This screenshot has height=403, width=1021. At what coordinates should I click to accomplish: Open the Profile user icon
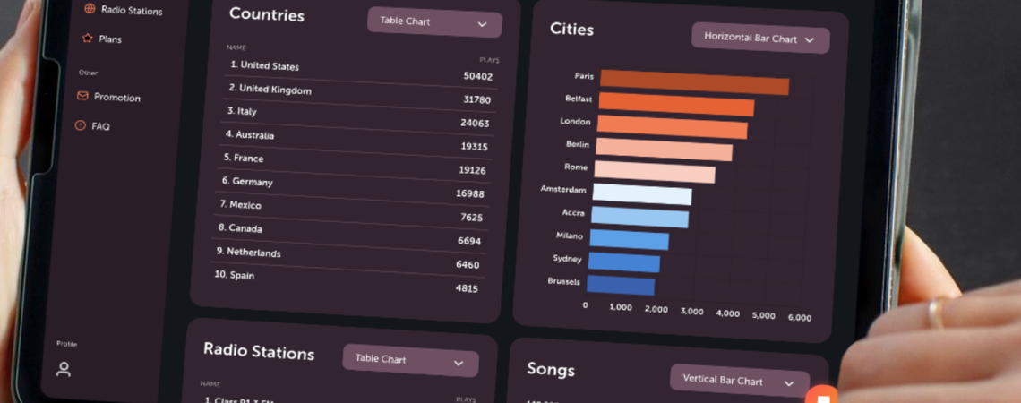tap(64, 369)
